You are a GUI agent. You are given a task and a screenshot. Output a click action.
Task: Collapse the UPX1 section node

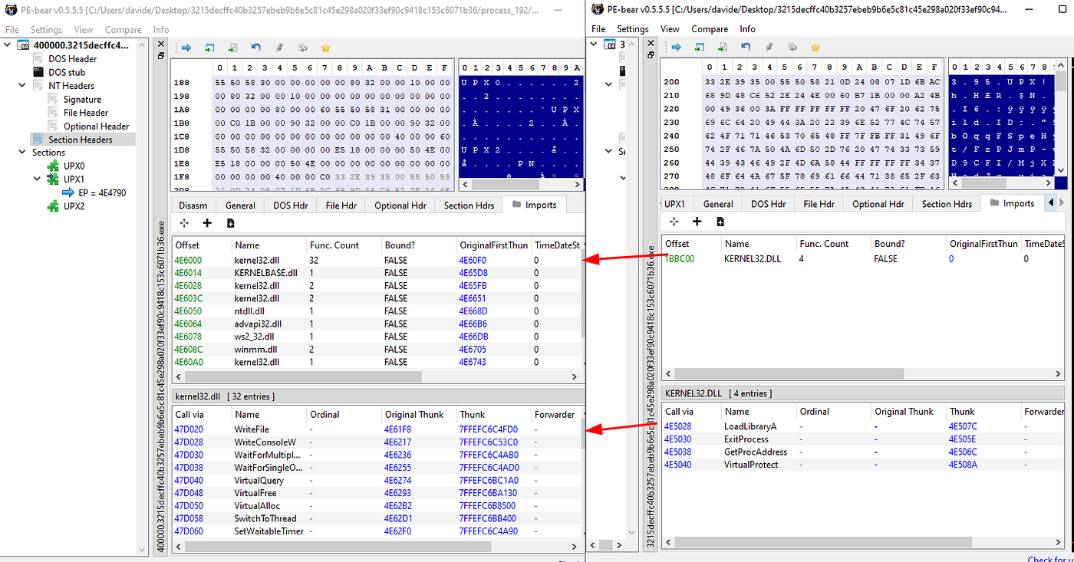click(x=35, y=179)
